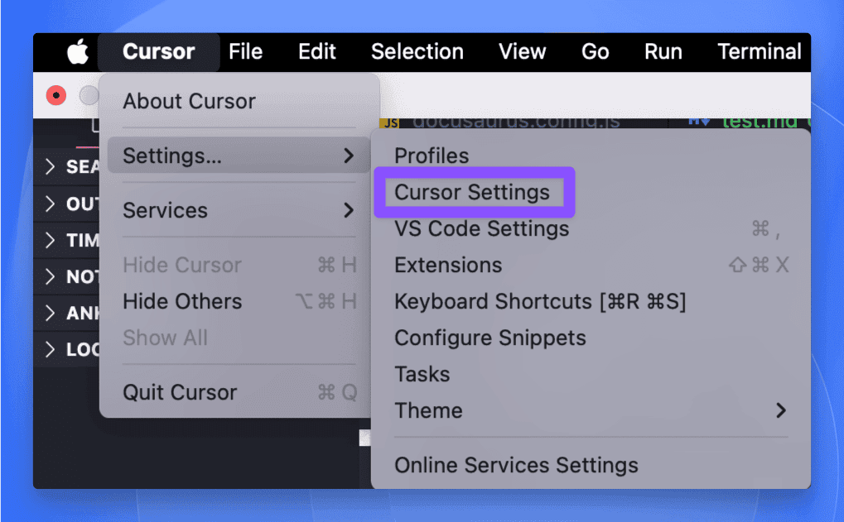Image resolution: width=844 pixels, height=522 pixels.
Task: Click the markdown icon beside test.md
Action: (698, 121)
